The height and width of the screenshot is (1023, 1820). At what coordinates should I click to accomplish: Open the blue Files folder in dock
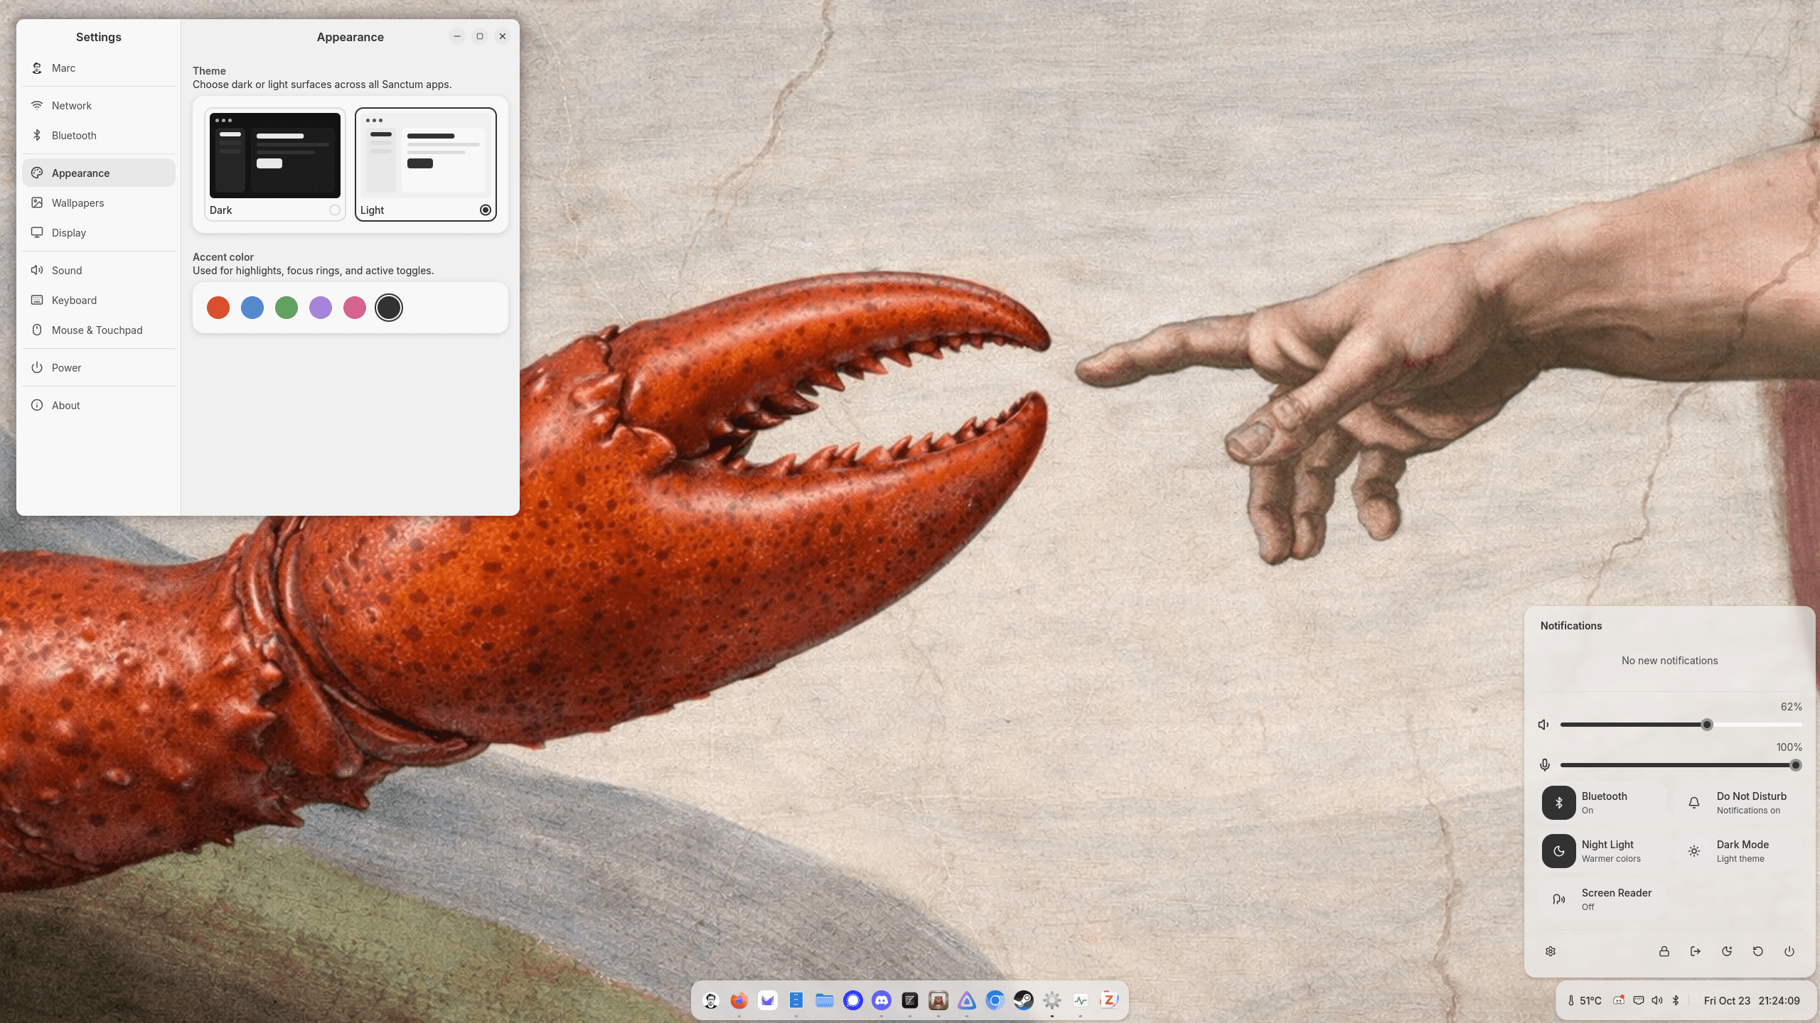tap(824, 1000)
